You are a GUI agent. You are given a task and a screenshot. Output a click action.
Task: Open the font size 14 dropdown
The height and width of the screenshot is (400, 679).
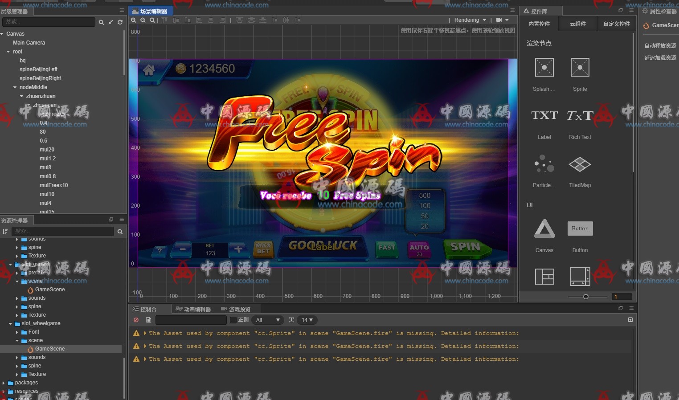tap(307, 320)
